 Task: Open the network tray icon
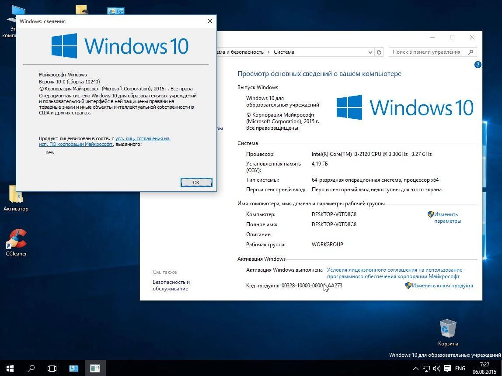426,368
